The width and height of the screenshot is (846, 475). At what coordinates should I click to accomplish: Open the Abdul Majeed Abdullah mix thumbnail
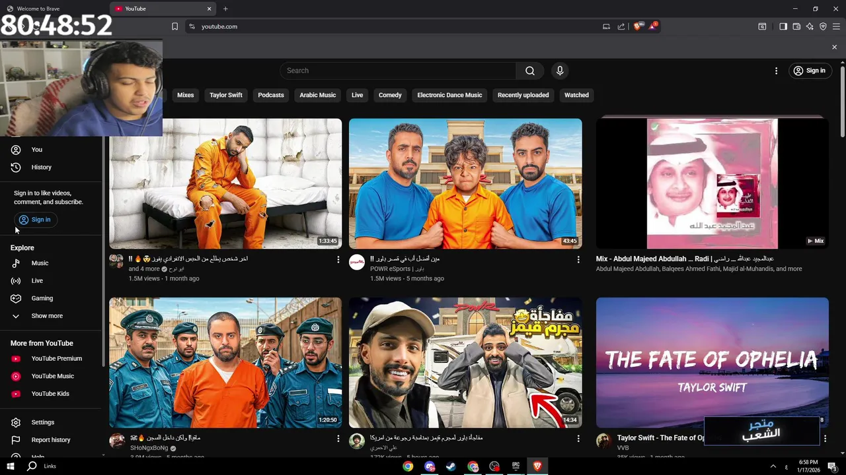click(x=712, y=183)
